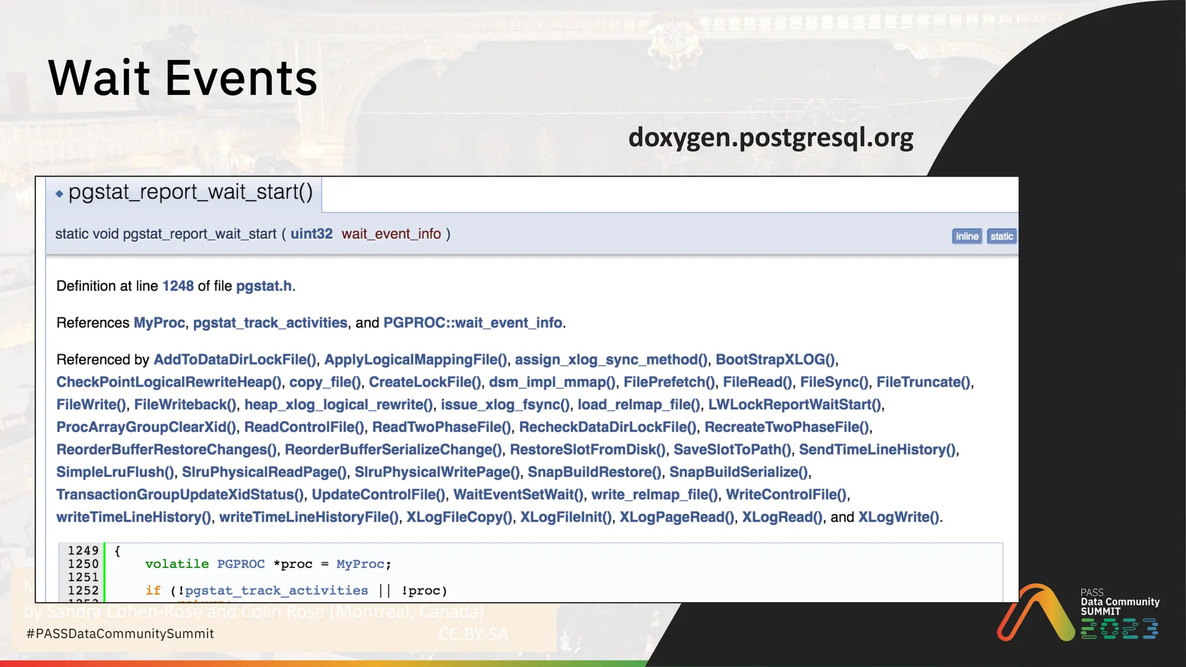Open line 1248 definition link

[178, 286]
